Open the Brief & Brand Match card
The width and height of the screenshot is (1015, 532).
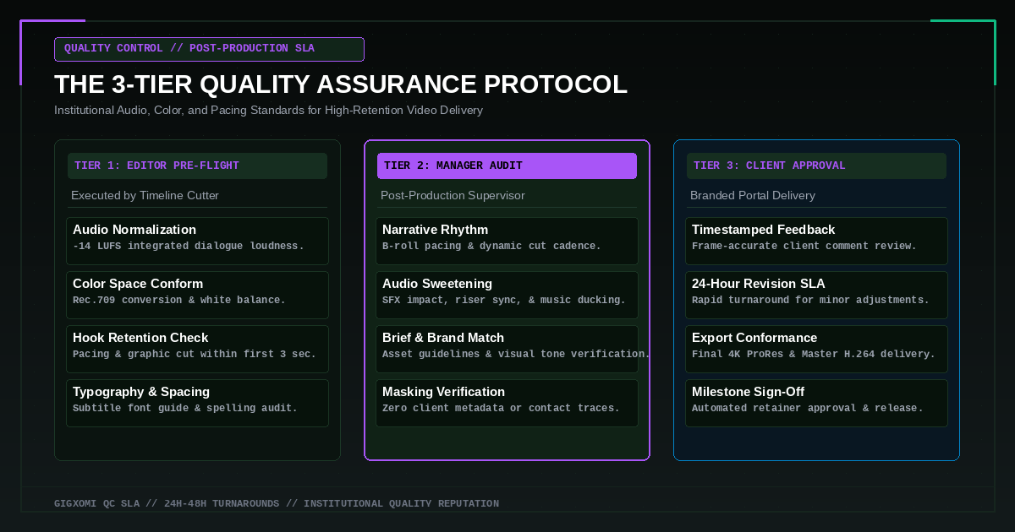(507, 349)
